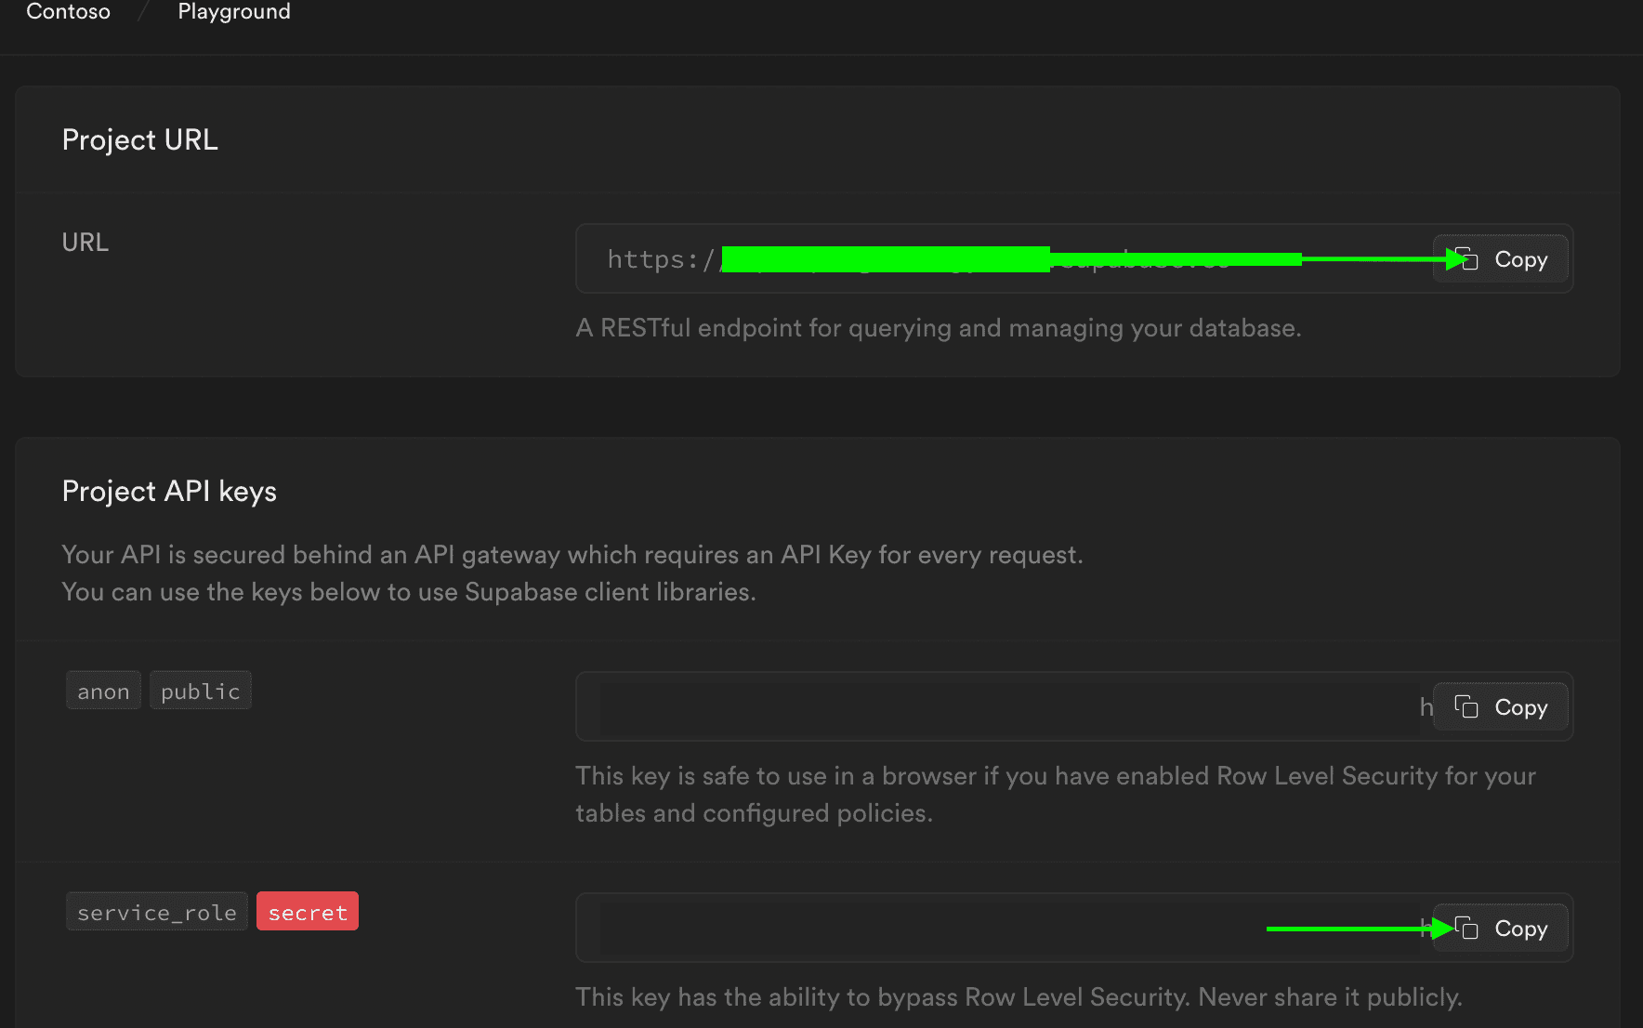Click the red secret badge
The image size is (1643, 1028).
[308, 913]
